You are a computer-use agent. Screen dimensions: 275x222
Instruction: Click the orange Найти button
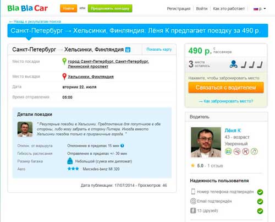pyautogui.click(x=69, y=8)
